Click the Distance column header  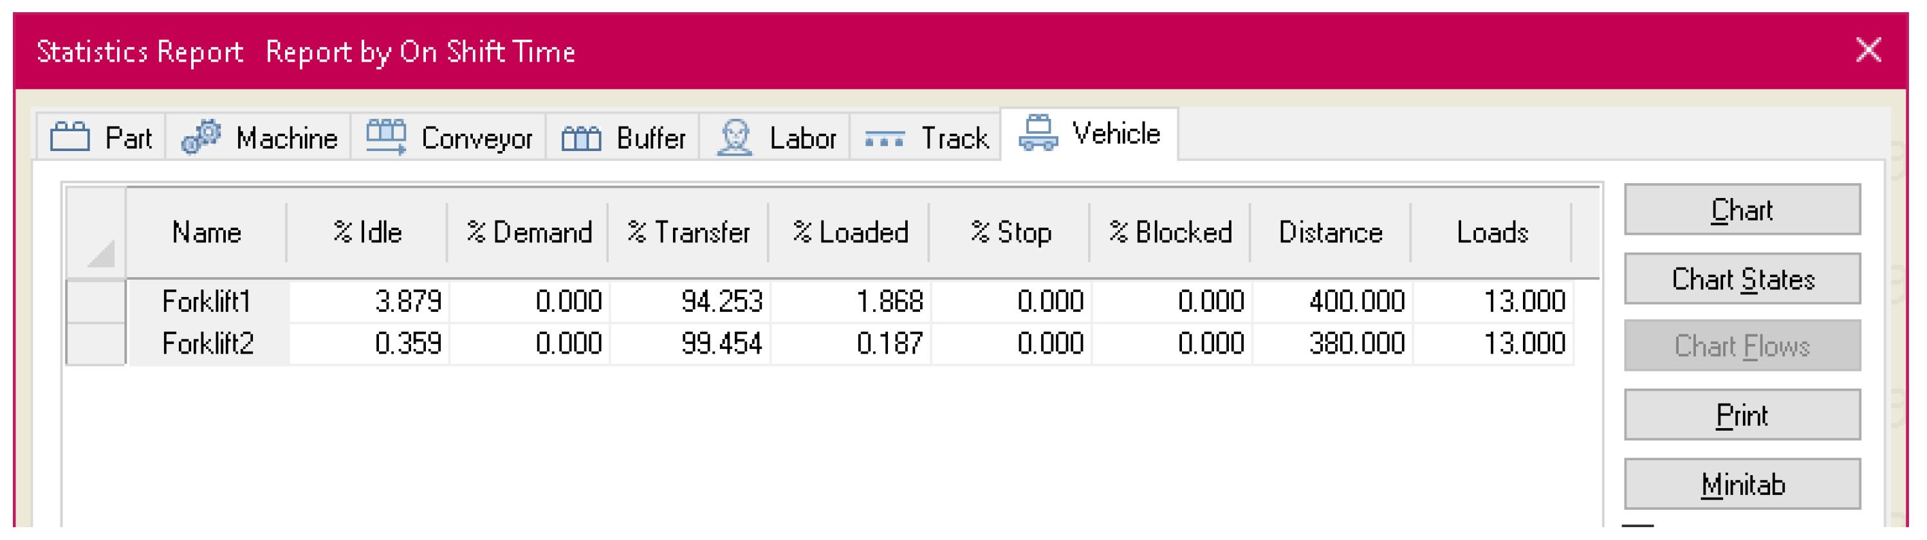(x=1330, y=233)
